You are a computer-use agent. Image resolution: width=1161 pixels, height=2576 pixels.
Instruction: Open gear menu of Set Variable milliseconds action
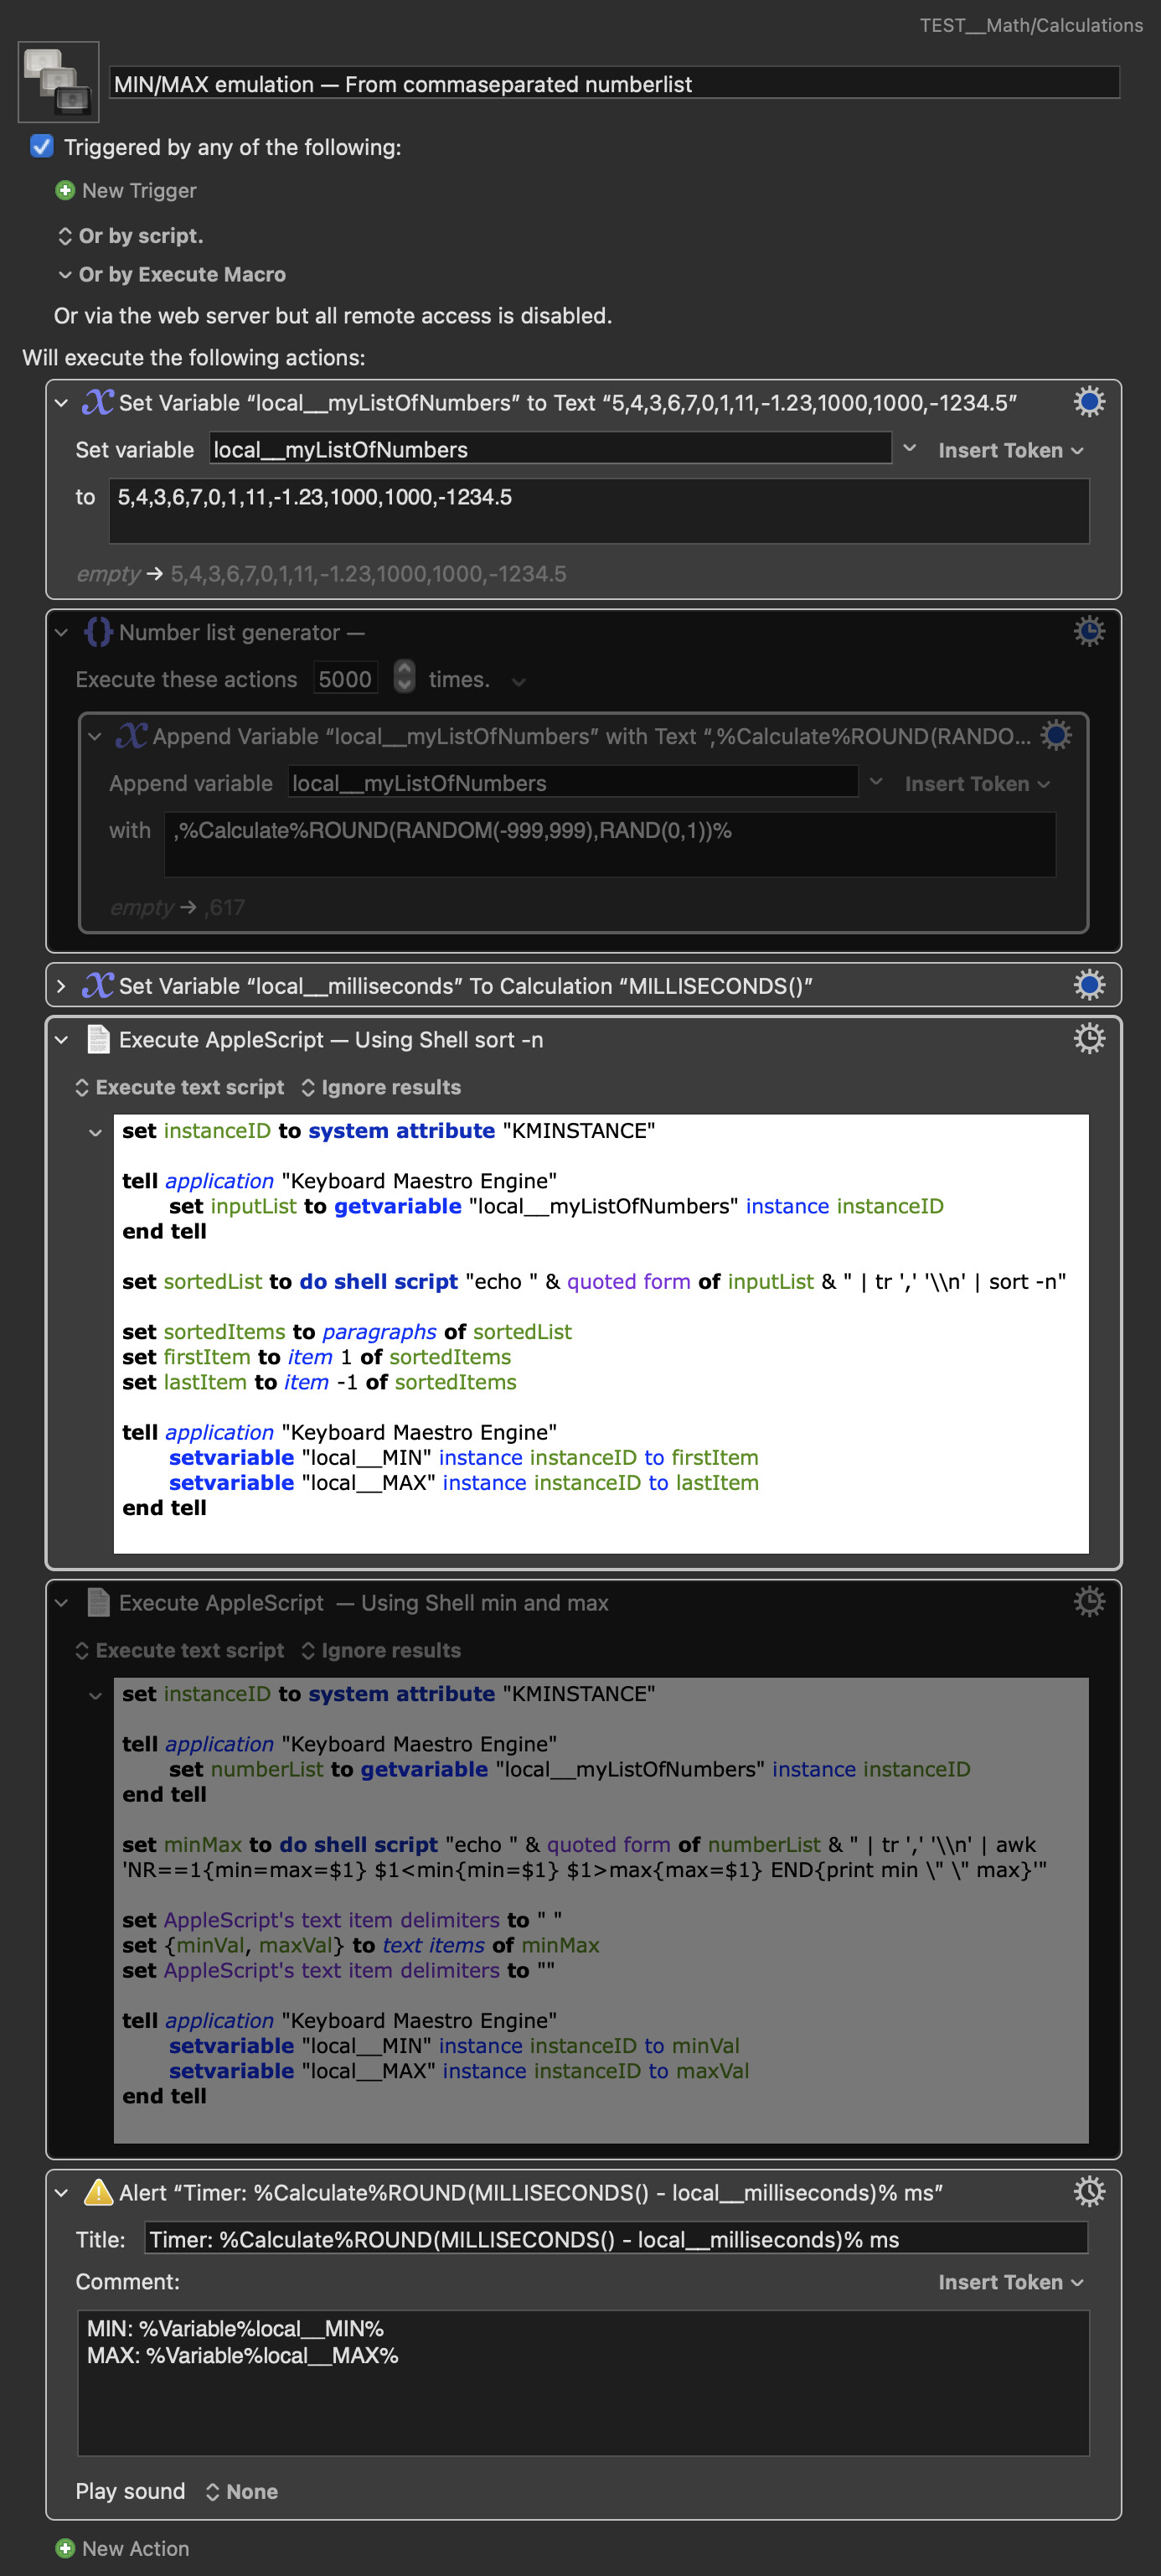pyautogui.click(x=1089, y=985)
